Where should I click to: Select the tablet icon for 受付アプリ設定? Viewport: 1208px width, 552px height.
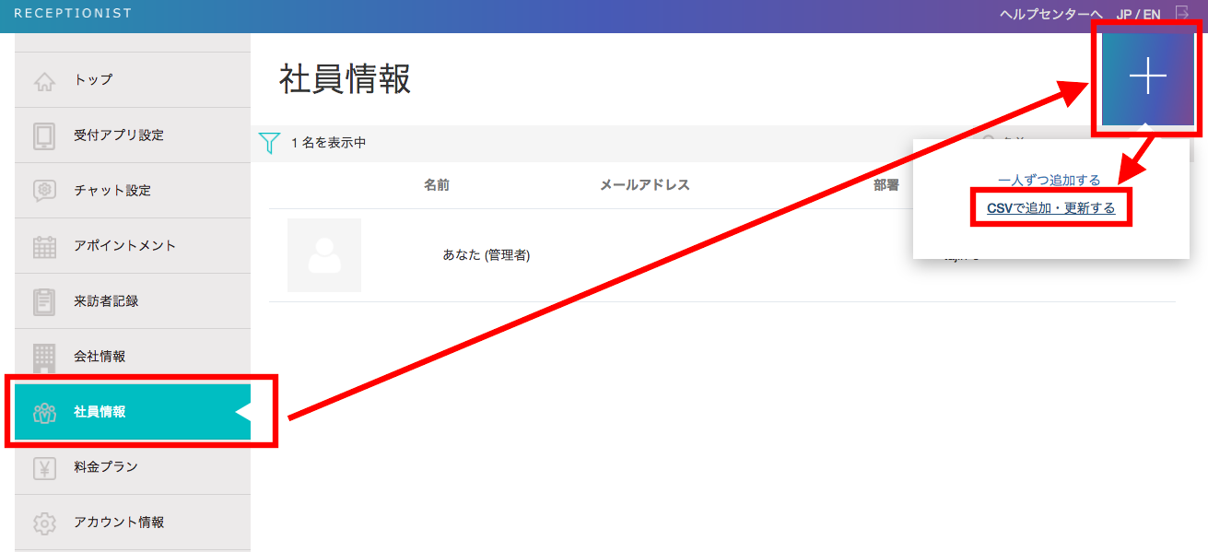click(x=44, y=135)
